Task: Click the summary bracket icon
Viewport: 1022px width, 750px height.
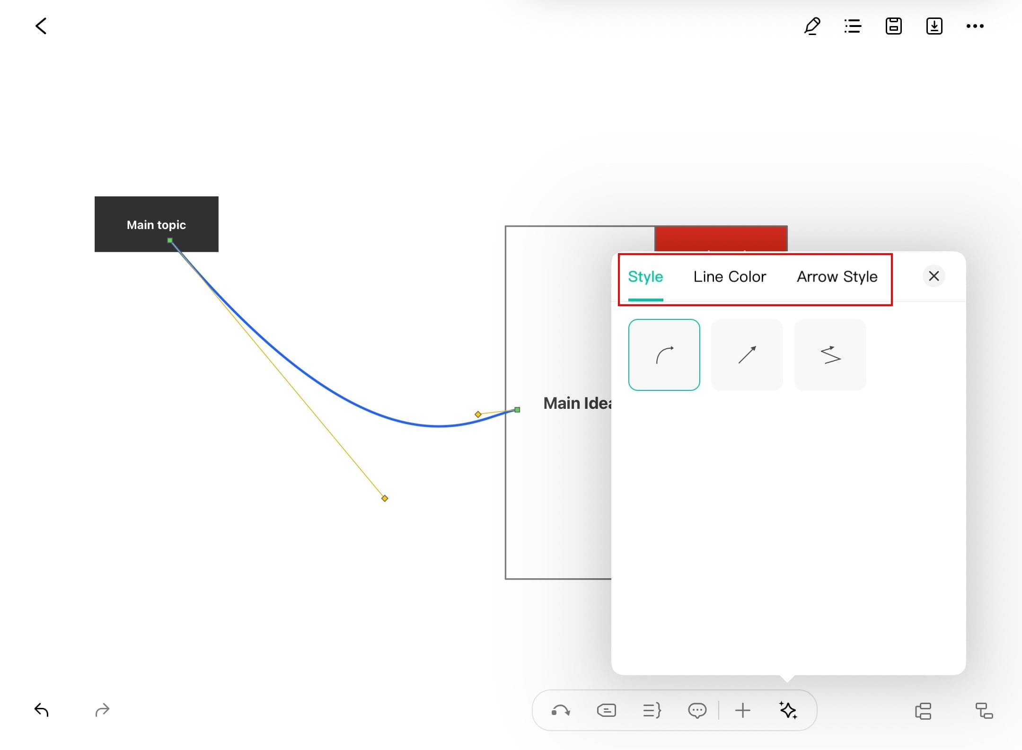Action: (652, 710)
